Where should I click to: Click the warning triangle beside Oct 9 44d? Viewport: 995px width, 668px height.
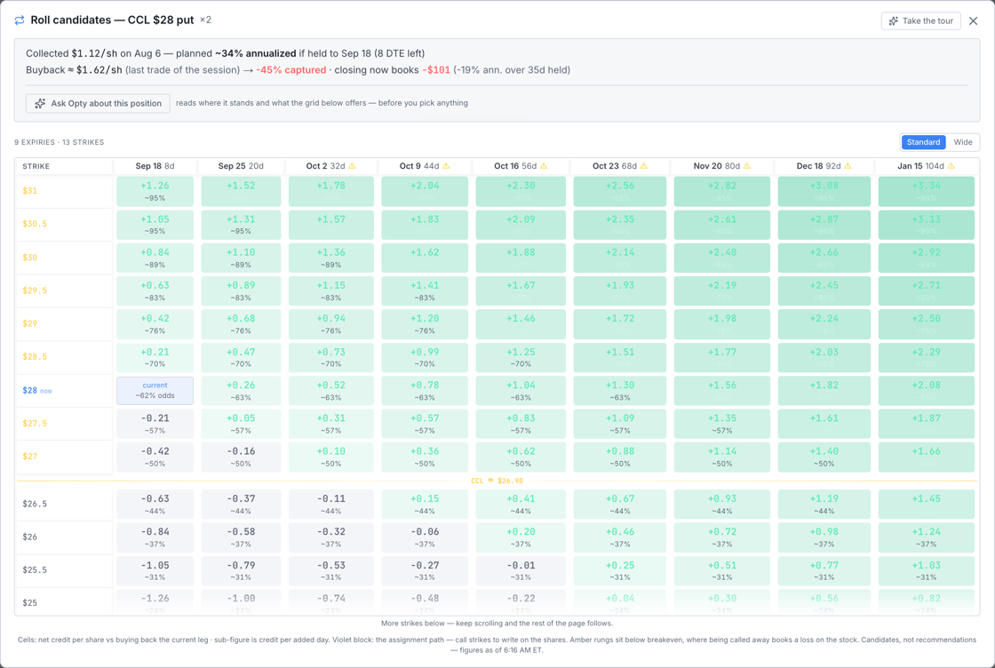tap(446, 166)
